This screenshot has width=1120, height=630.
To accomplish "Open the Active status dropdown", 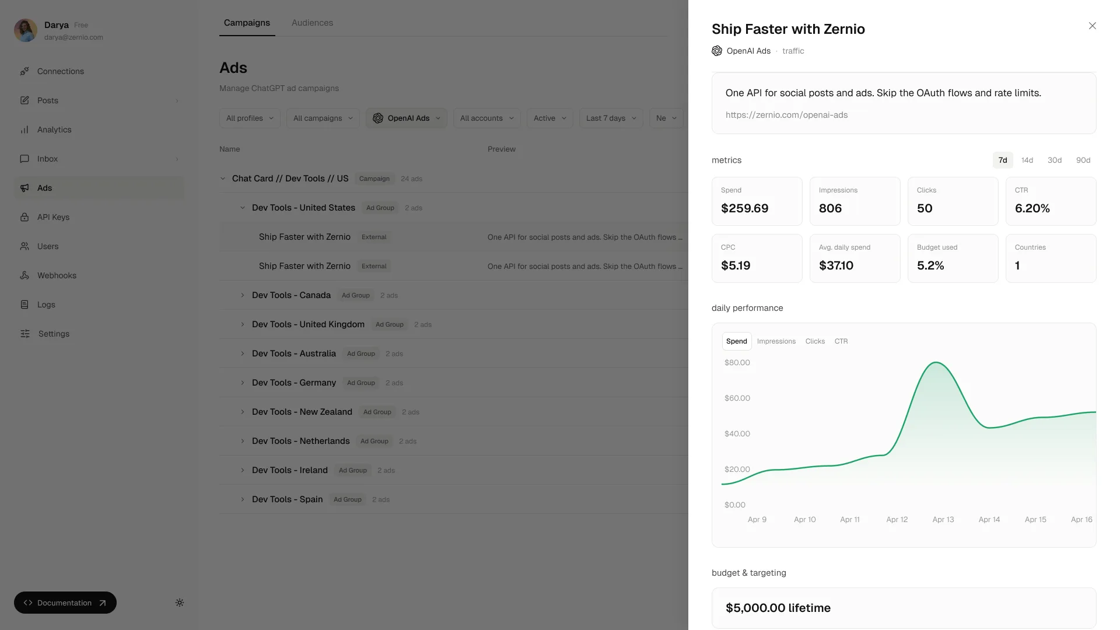I will click(550, 118).
